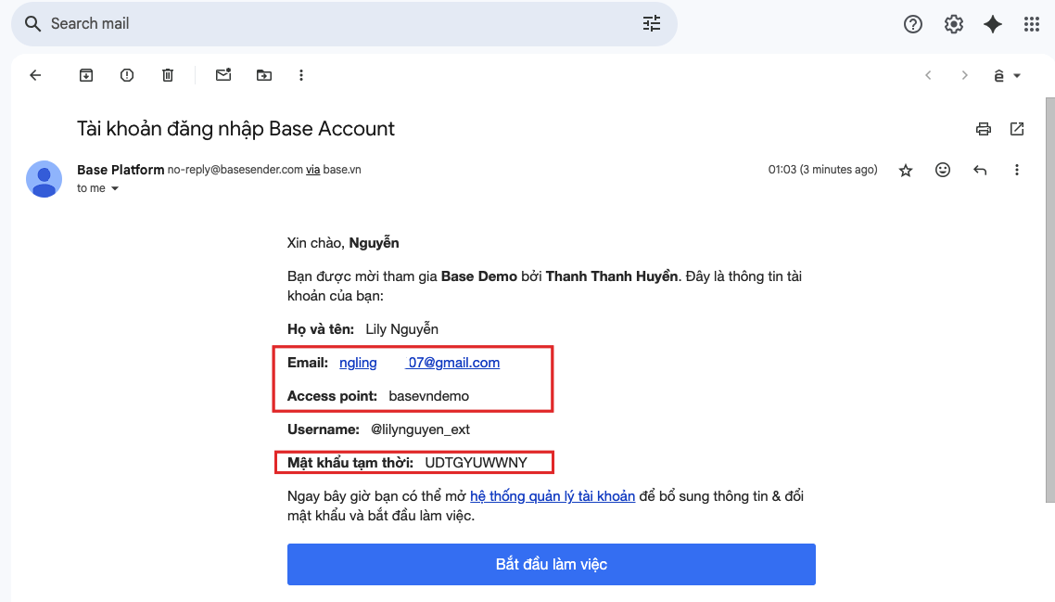This screenshot has height=602, width=1055.
Task: Click the vertical scrollbar
Action: 1049,300
